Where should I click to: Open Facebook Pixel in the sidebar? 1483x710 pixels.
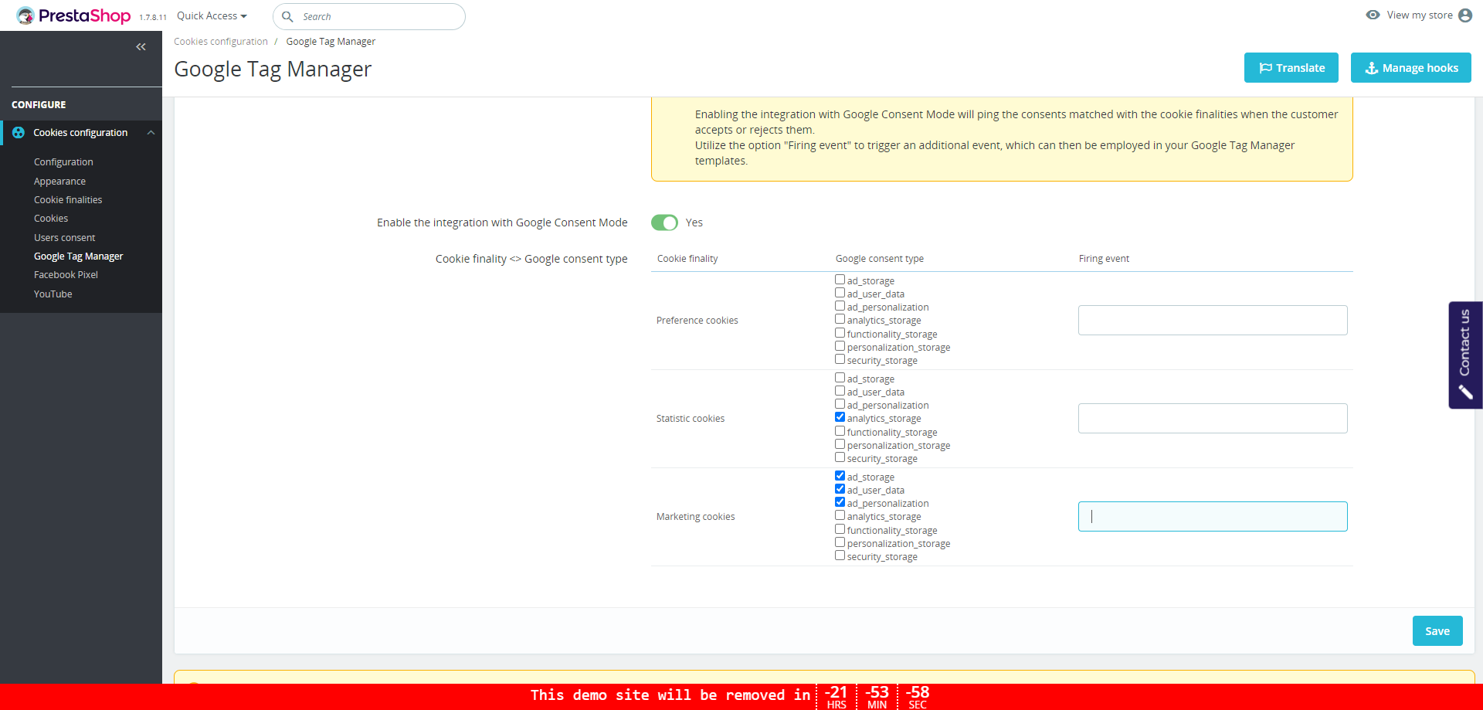tap(66, 275)
